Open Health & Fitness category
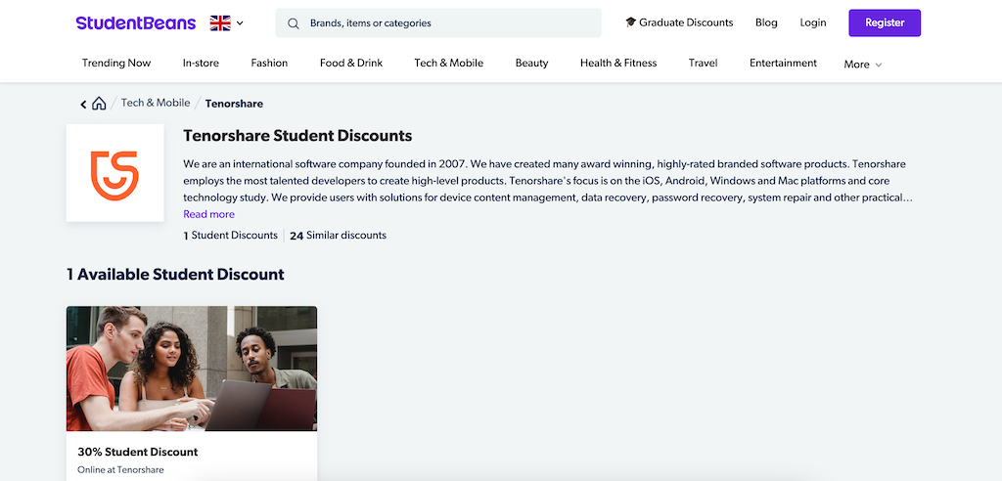The height and width of the screenshot is (481, 1002). point(617,64)
